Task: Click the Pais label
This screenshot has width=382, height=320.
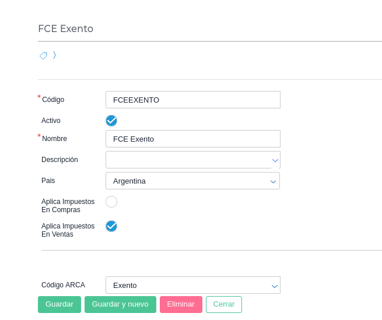Action: [48, 181]
